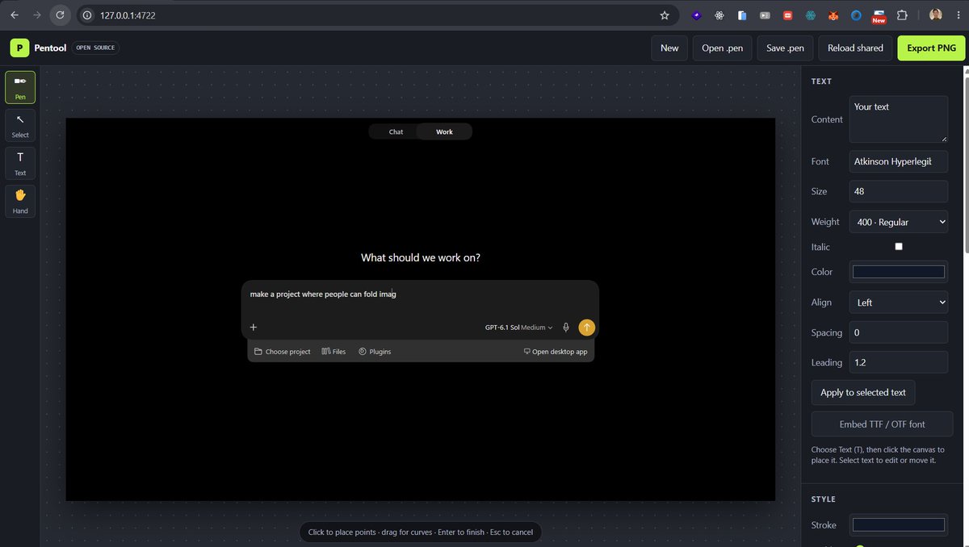This screenshot has width=969, height=547.
Task: Click the purple diamond extension icon
Action: click(x=696, y=15)
